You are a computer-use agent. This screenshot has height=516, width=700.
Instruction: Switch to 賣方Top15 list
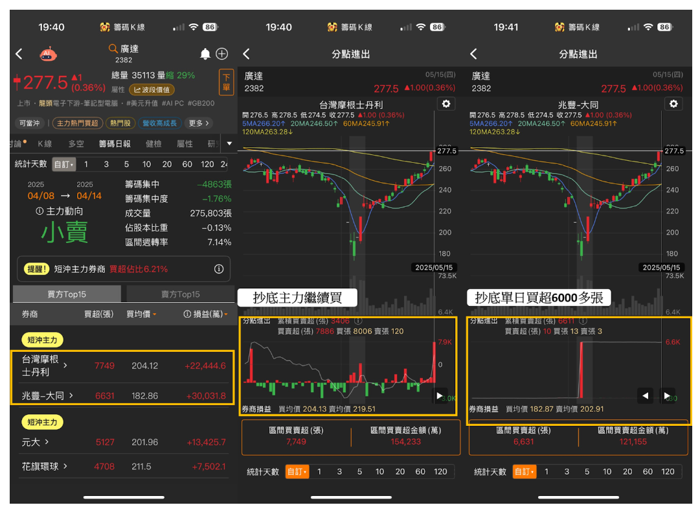181,294
